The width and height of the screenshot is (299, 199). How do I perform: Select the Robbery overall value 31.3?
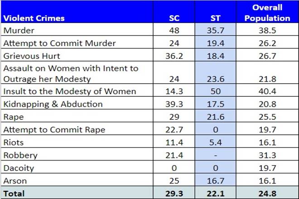click(271, 155)
